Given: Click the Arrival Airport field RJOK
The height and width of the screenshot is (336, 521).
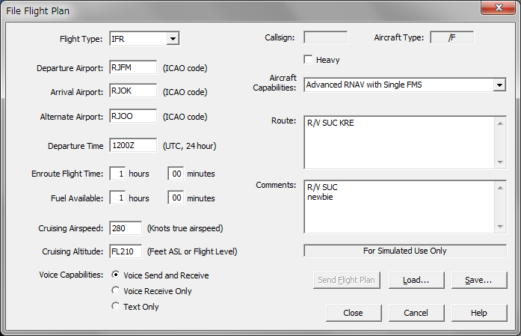Looking at the screenshot, I should click(133, 91).
